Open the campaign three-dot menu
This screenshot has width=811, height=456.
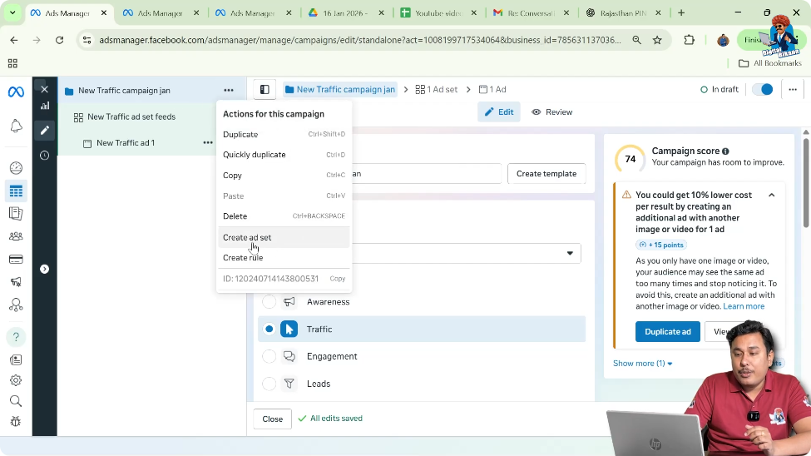(229, 90)
